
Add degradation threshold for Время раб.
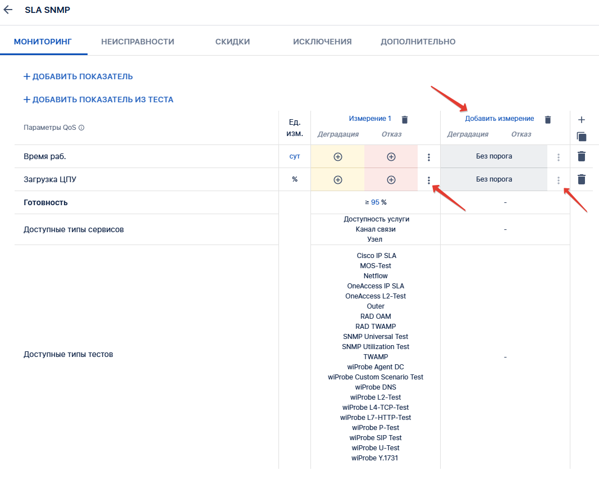click(x=337, y=157)
